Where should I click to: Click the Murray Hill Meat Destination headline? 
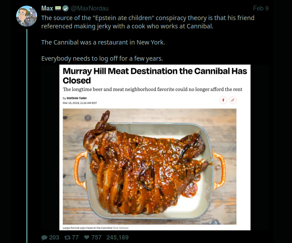[155, 75]
